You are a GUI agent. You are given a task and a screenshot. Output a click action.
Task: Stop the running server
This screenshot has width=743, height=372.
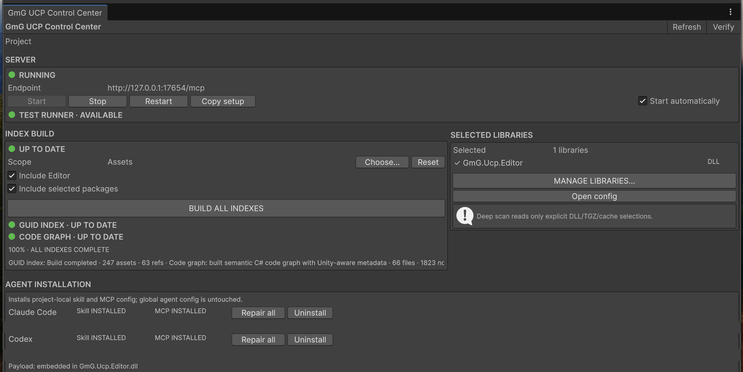tap(98, 101)
